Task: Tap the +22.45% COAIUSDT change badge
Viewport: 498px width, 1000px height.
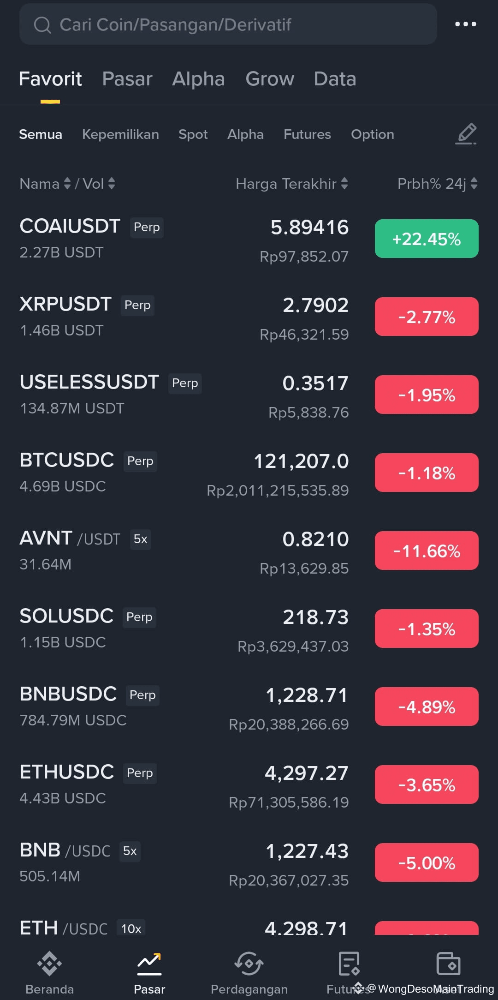Action: [x=427, y=239]
